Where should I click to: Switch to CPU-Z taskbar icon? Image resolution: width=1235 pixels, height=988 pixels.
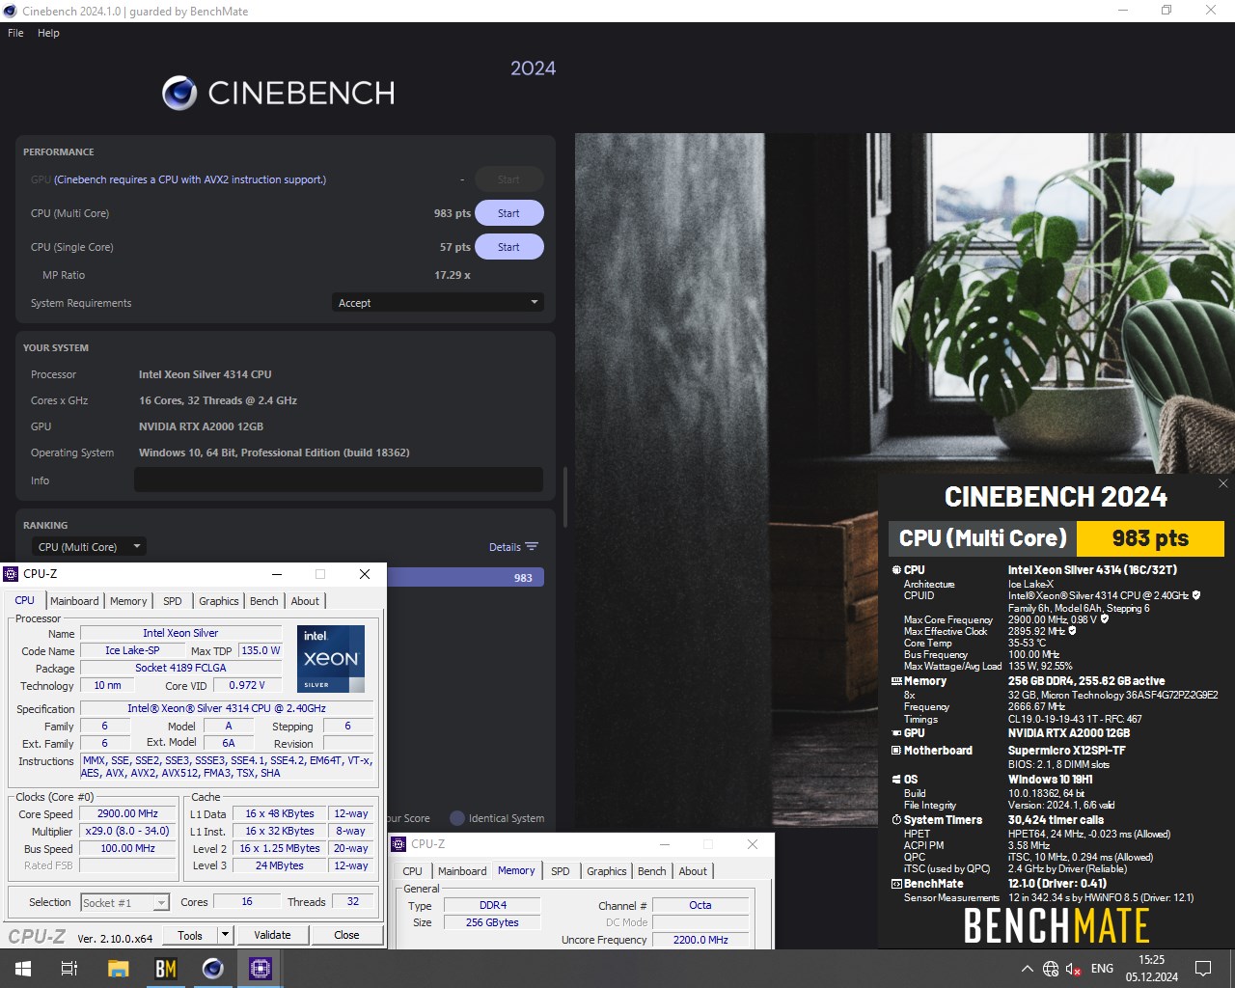pyautogui.click(x=261, y=969)
